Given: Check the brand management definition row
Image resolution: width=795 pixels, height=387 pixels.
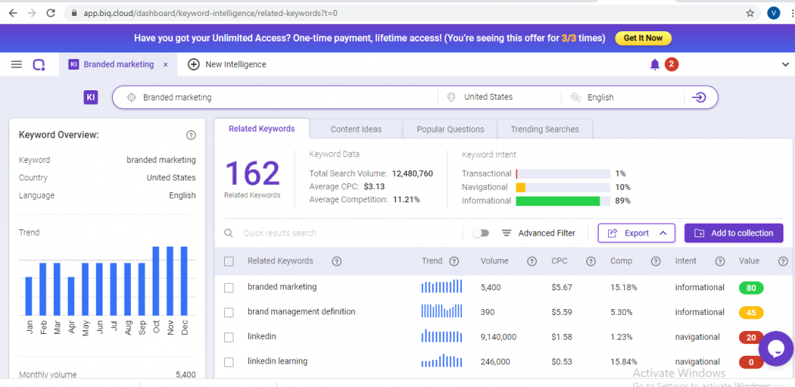Looking at the screenshot, I should click(x=228, y=313).
